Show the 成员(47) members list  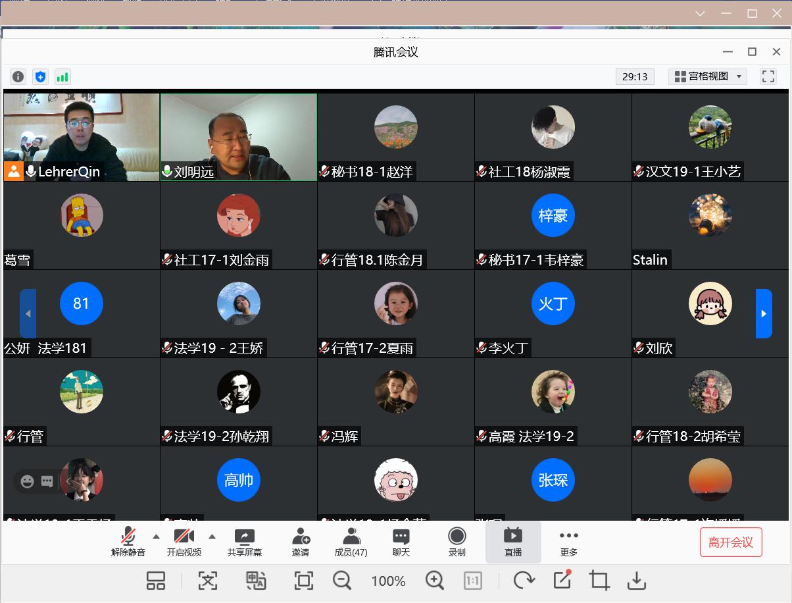point(351,542)
